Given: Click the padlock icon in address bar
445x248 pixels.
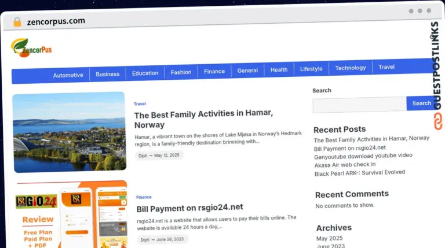Looking at the screenshot, I should tap(17, 21).
